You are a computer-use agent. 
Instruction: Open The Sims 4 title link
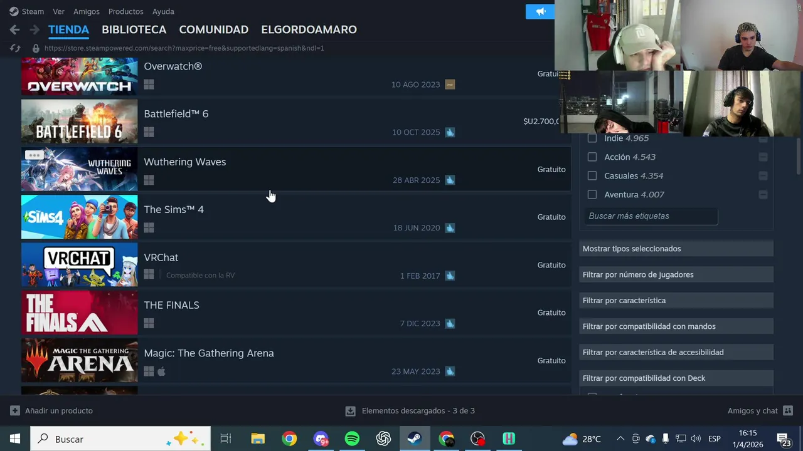[174, 209]
